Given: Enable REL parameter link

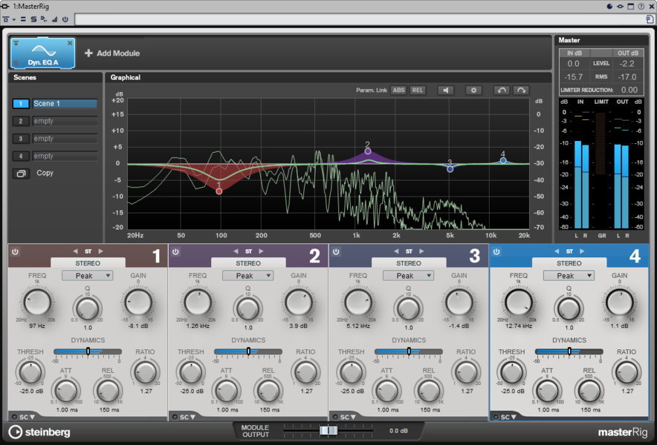Looking at the screenshot, I should 418,90.
